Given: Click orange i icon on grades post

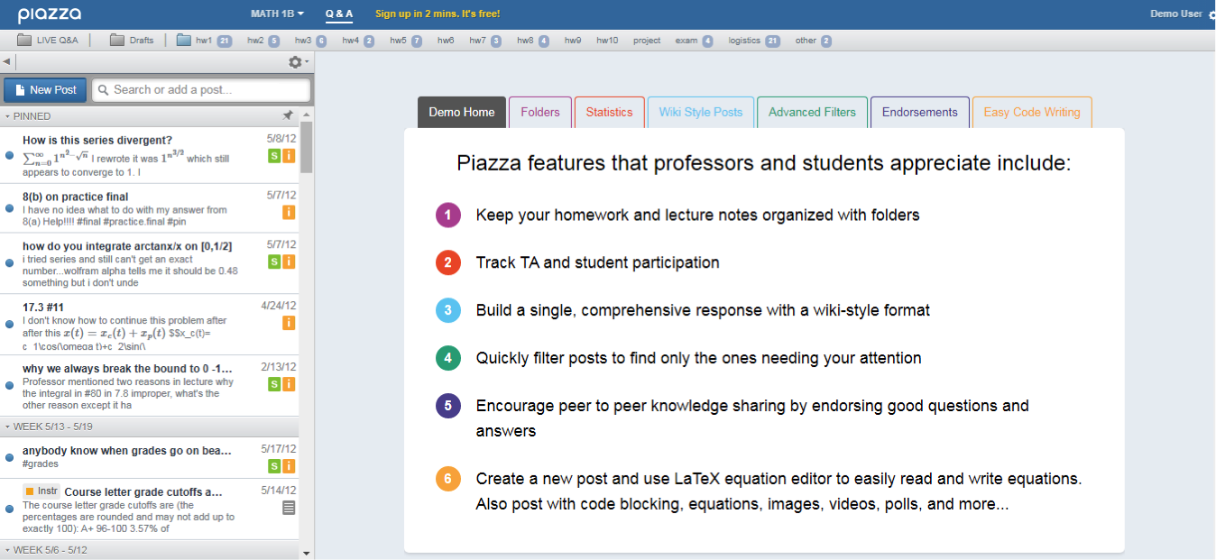Looking at the screenshot, I should (x=289, y=466).
